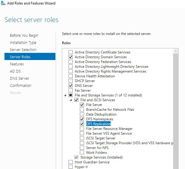Go to the Before You Begin step
Image resolution: width=185 pixels, height=169 pixels.
(x=24, y=35)
